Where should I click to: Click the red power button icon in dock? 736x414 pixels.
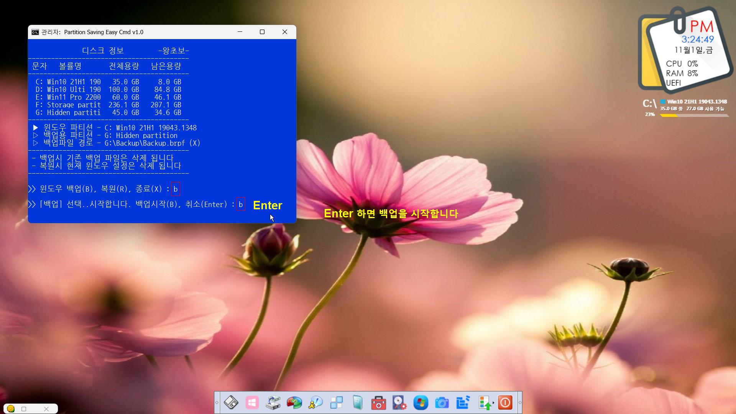505,402
